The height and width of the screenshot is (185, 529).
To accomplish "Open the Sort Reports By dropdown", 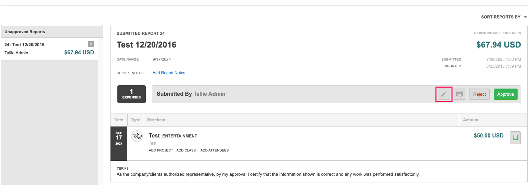I will point(503,17).
